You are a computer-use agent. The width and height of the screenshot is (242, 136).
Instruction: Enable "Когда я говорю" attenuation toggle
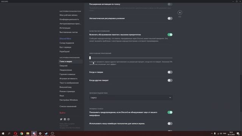[x=170, y=72]
